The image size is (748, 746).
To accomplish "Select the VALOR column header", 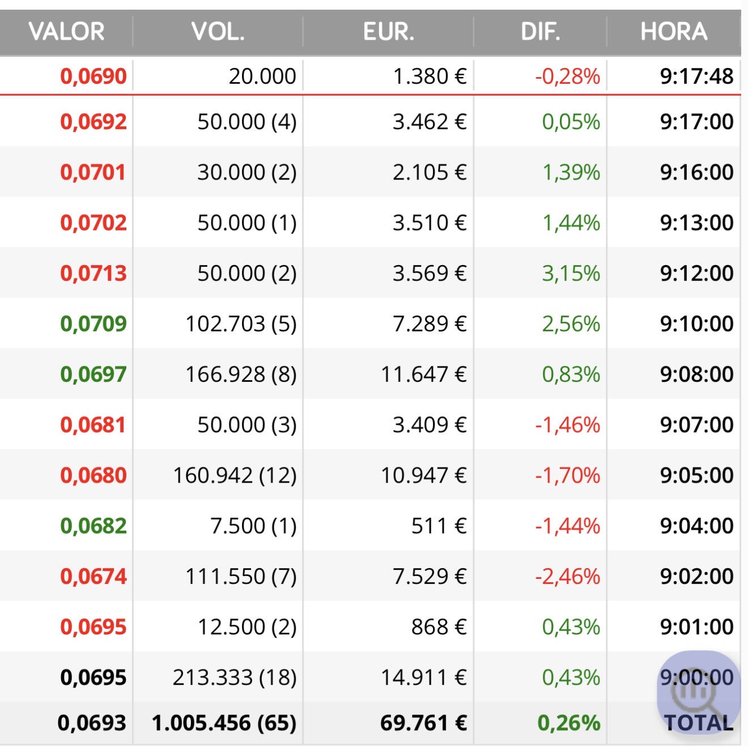I will 66,32.
